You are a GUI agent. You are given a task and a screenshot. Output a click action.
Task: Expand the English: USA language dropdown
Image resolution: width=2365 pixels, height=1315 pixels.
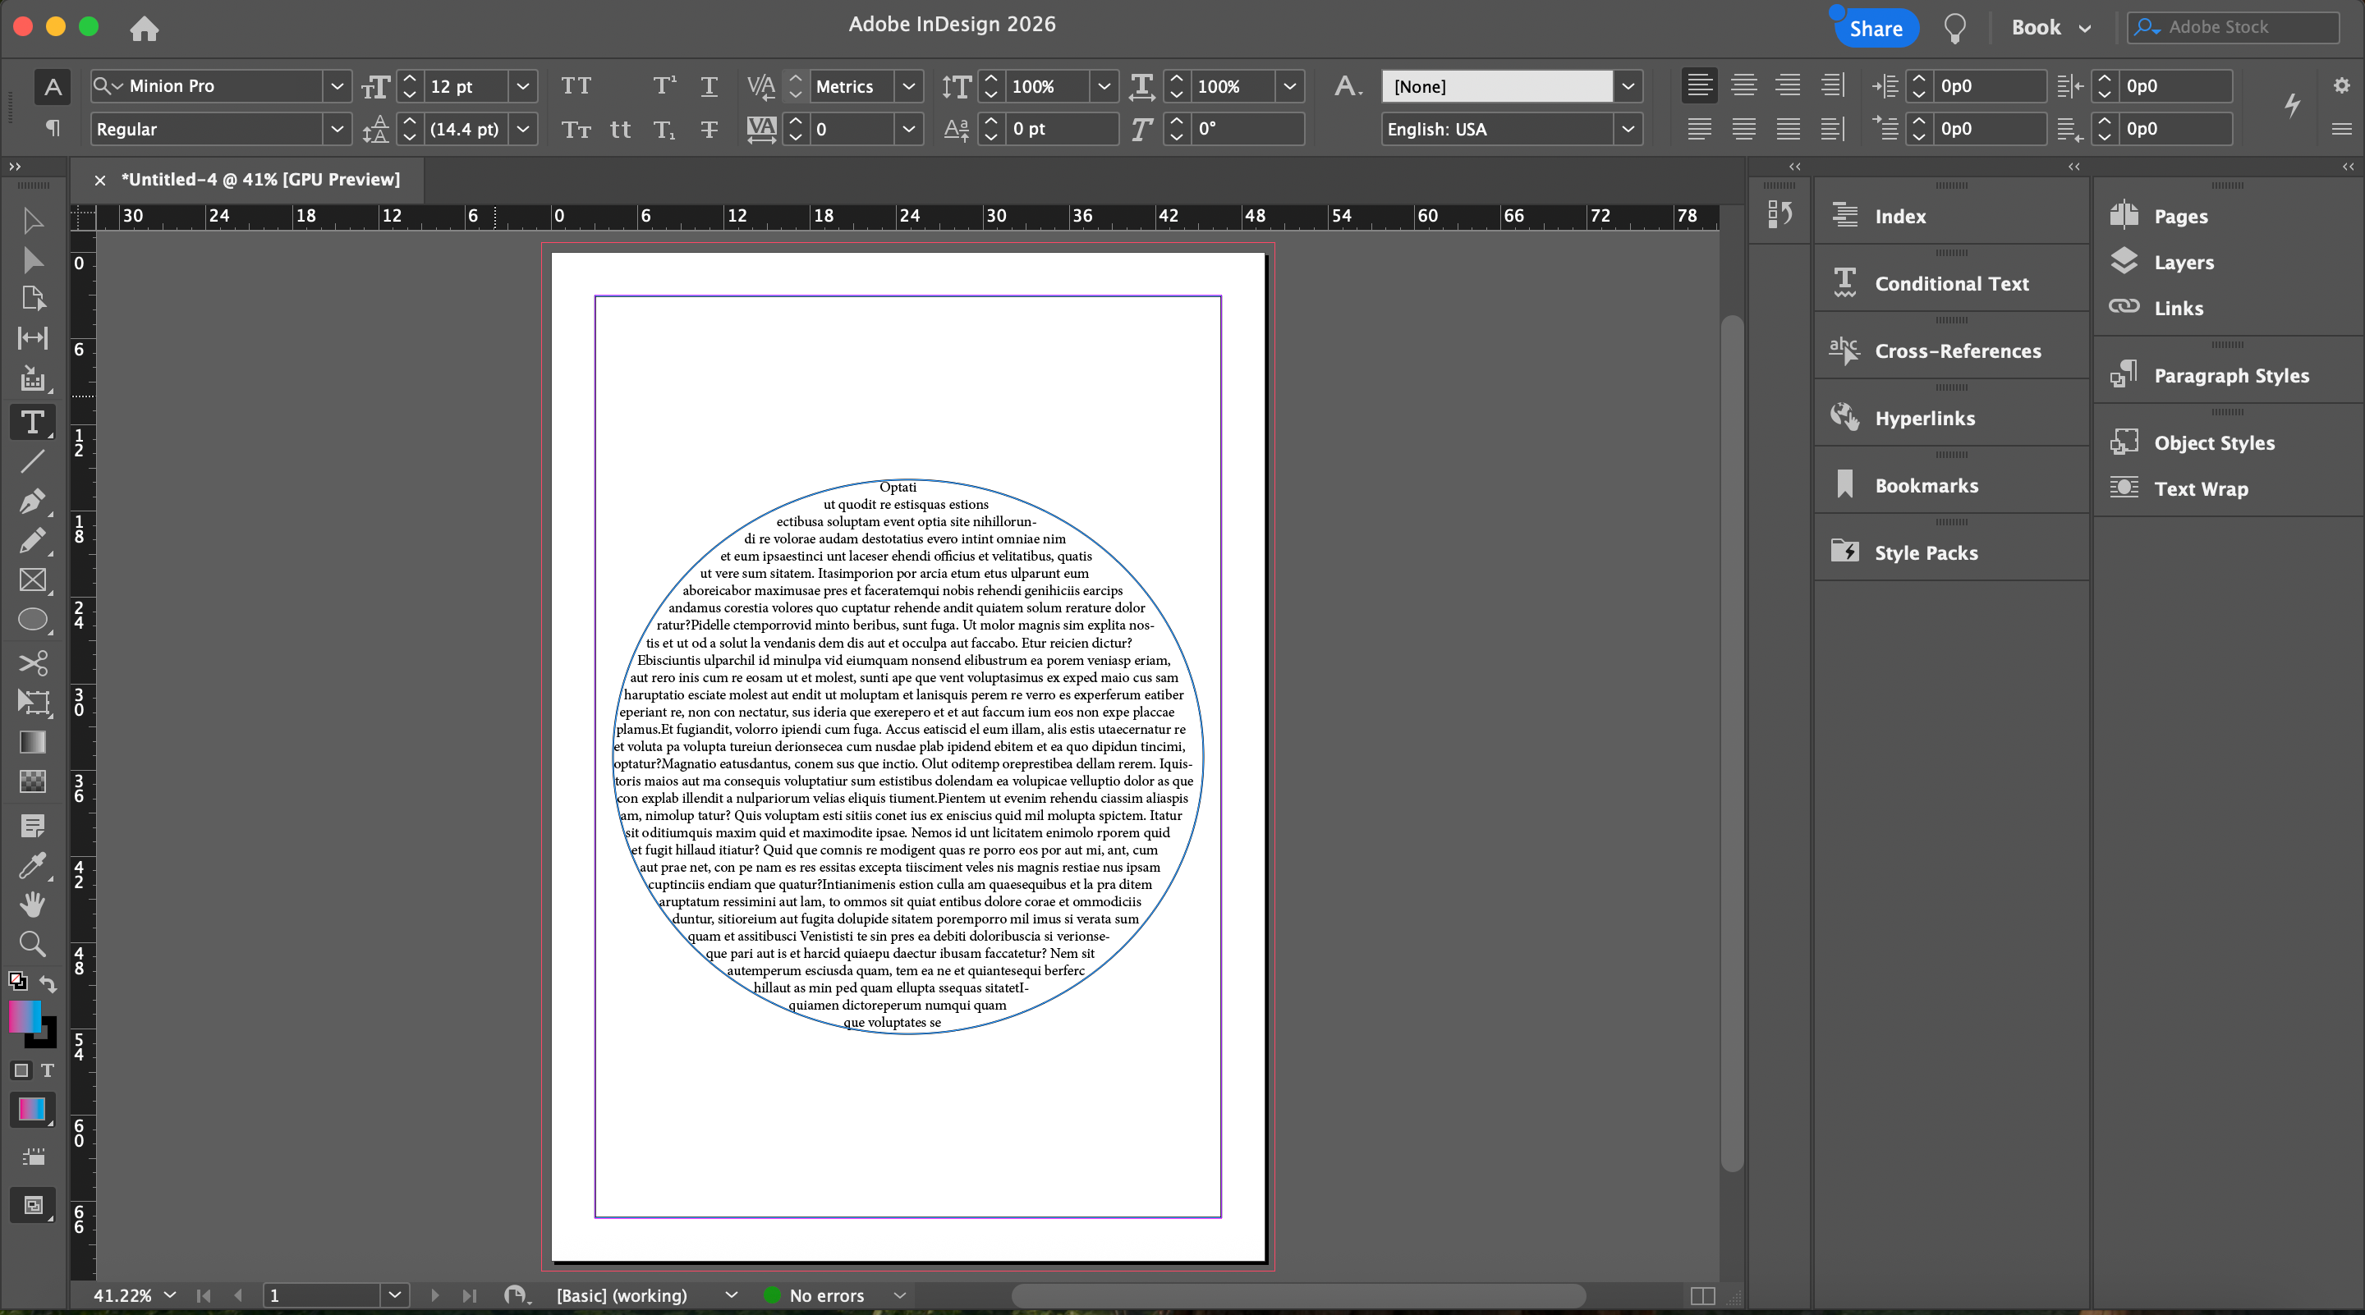pyautogui.click(x=1628, y=130)
